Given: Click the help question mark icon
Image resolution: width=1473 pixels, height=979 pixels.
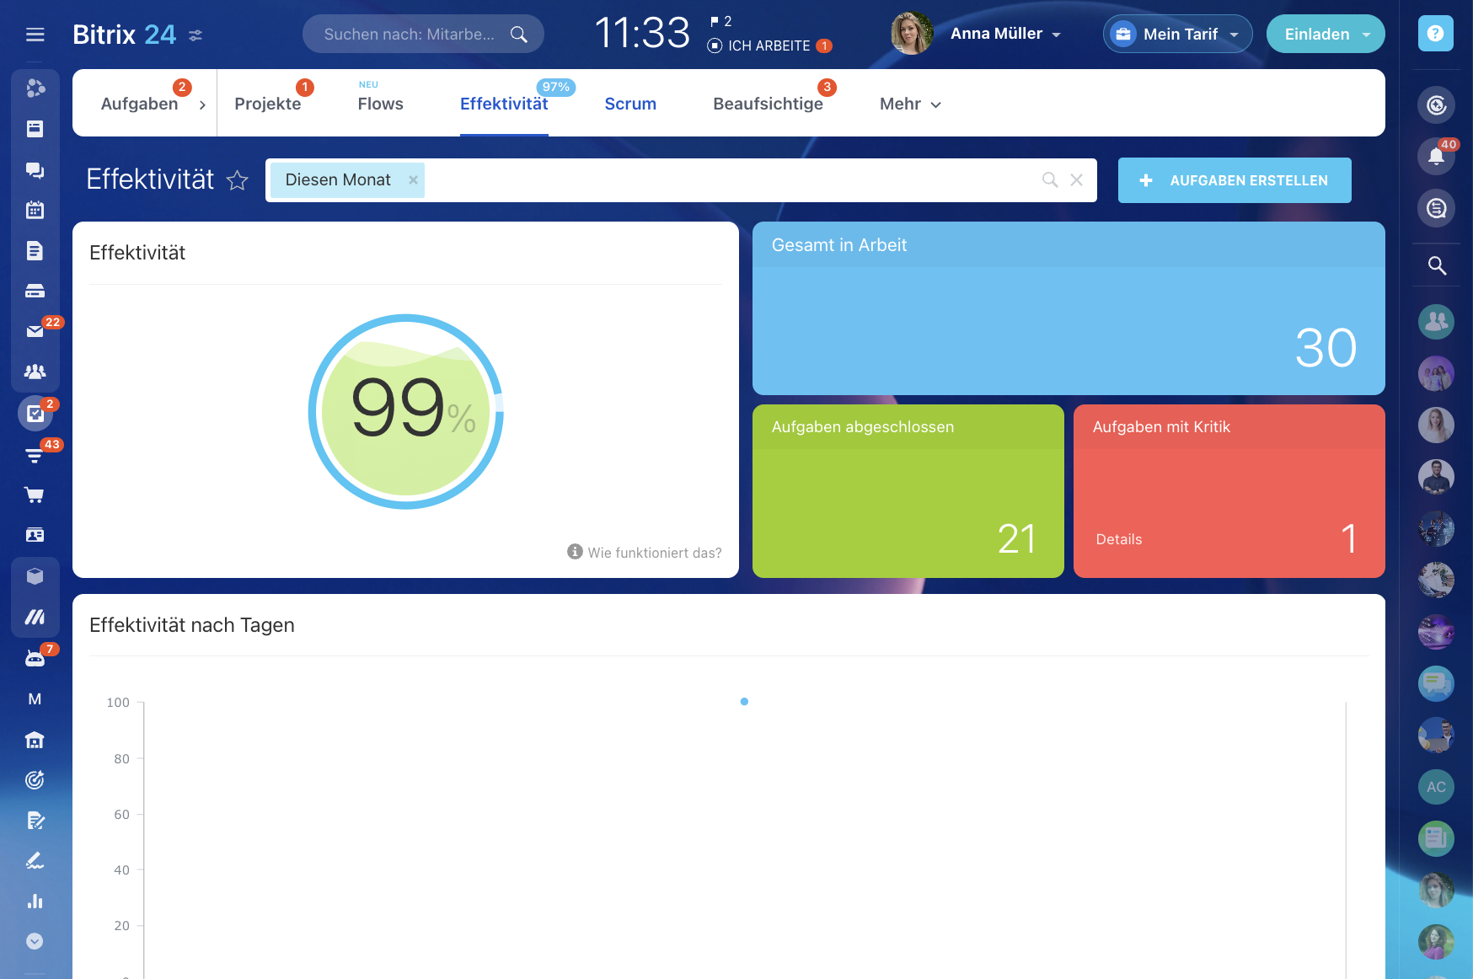Looking at the screenshot, I should (x=1436, y=34).
